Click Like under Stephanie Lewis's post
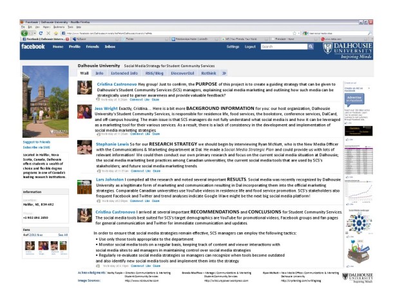 click(148, 171)
